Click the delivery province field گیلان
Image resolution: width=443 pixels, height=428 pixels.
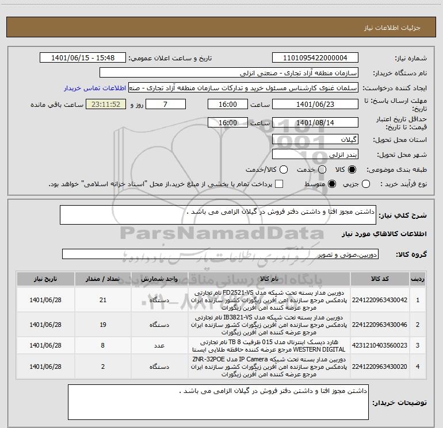315,140
